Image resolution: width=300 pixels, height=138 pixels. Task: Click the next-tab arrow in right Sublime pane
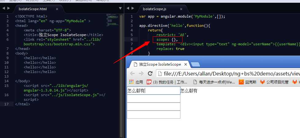pyautogui.click(x=133, y=8)
